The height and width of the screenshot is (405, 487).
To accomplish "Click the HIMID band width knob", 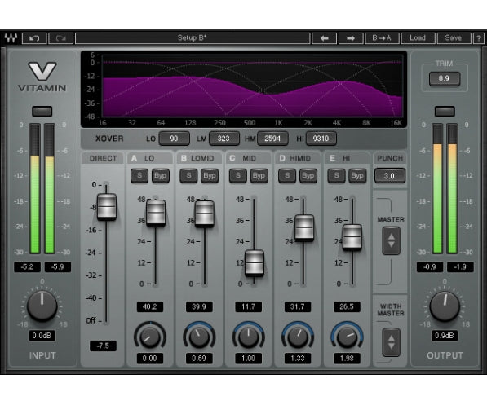I will point(298,337).
